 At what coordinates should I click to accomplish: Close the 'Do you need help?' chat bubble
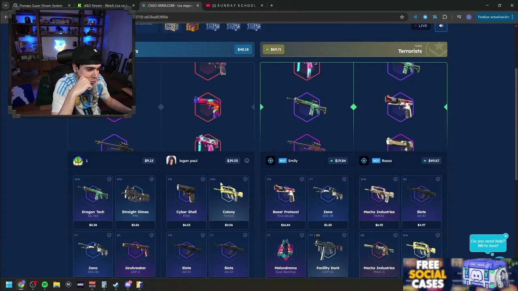pos(505,236)
